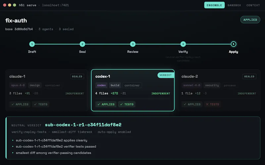Click the design tag on claude-1

[x=35, y=85]
